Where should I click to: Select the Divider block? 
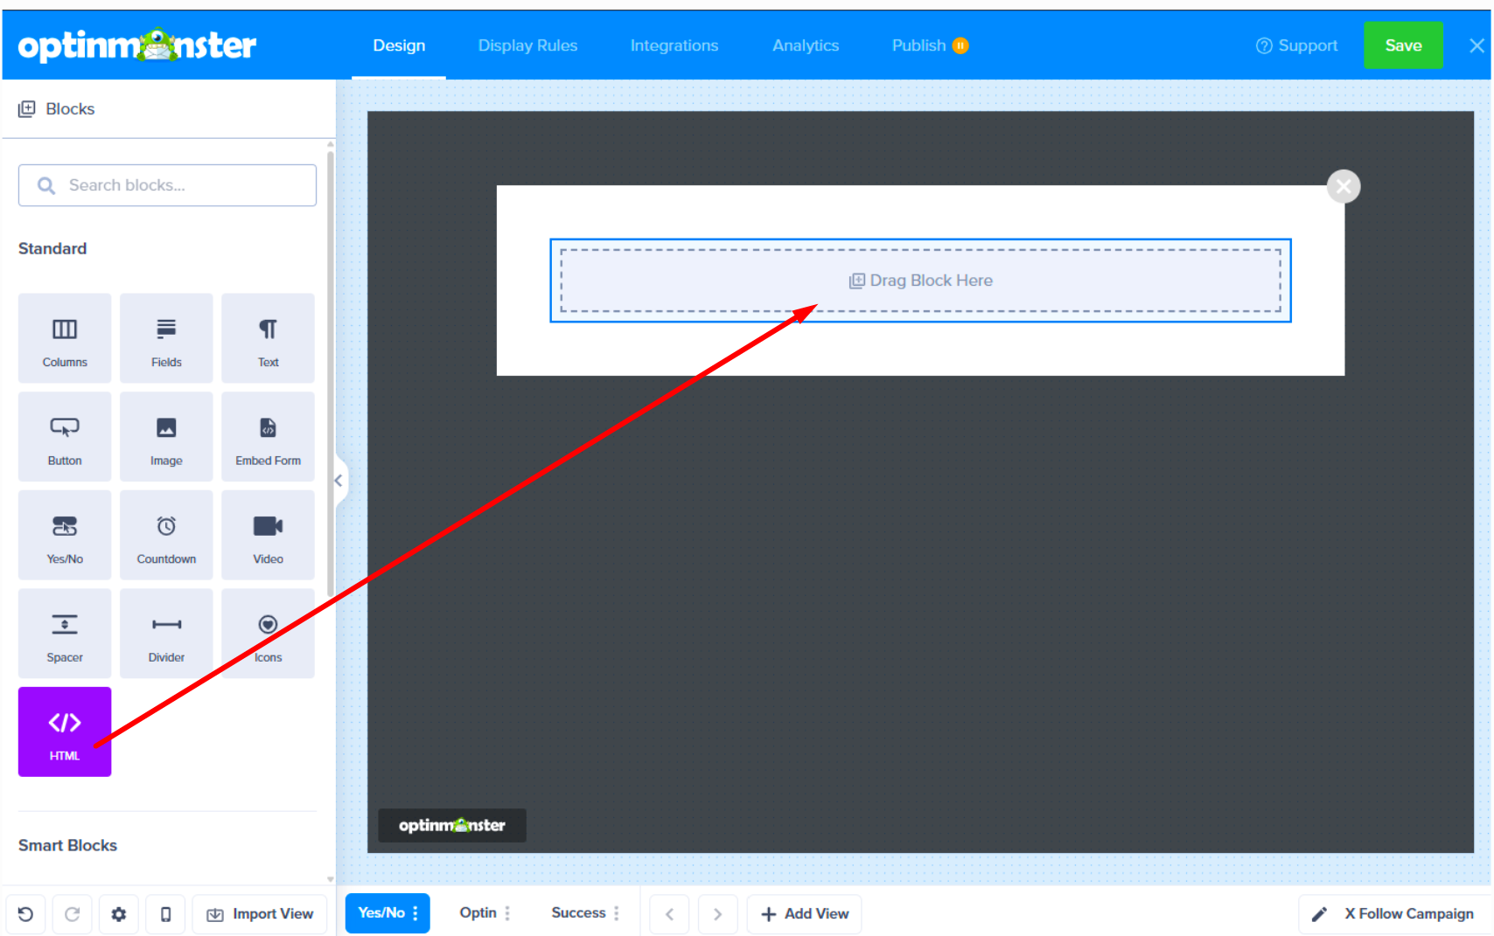166,634
